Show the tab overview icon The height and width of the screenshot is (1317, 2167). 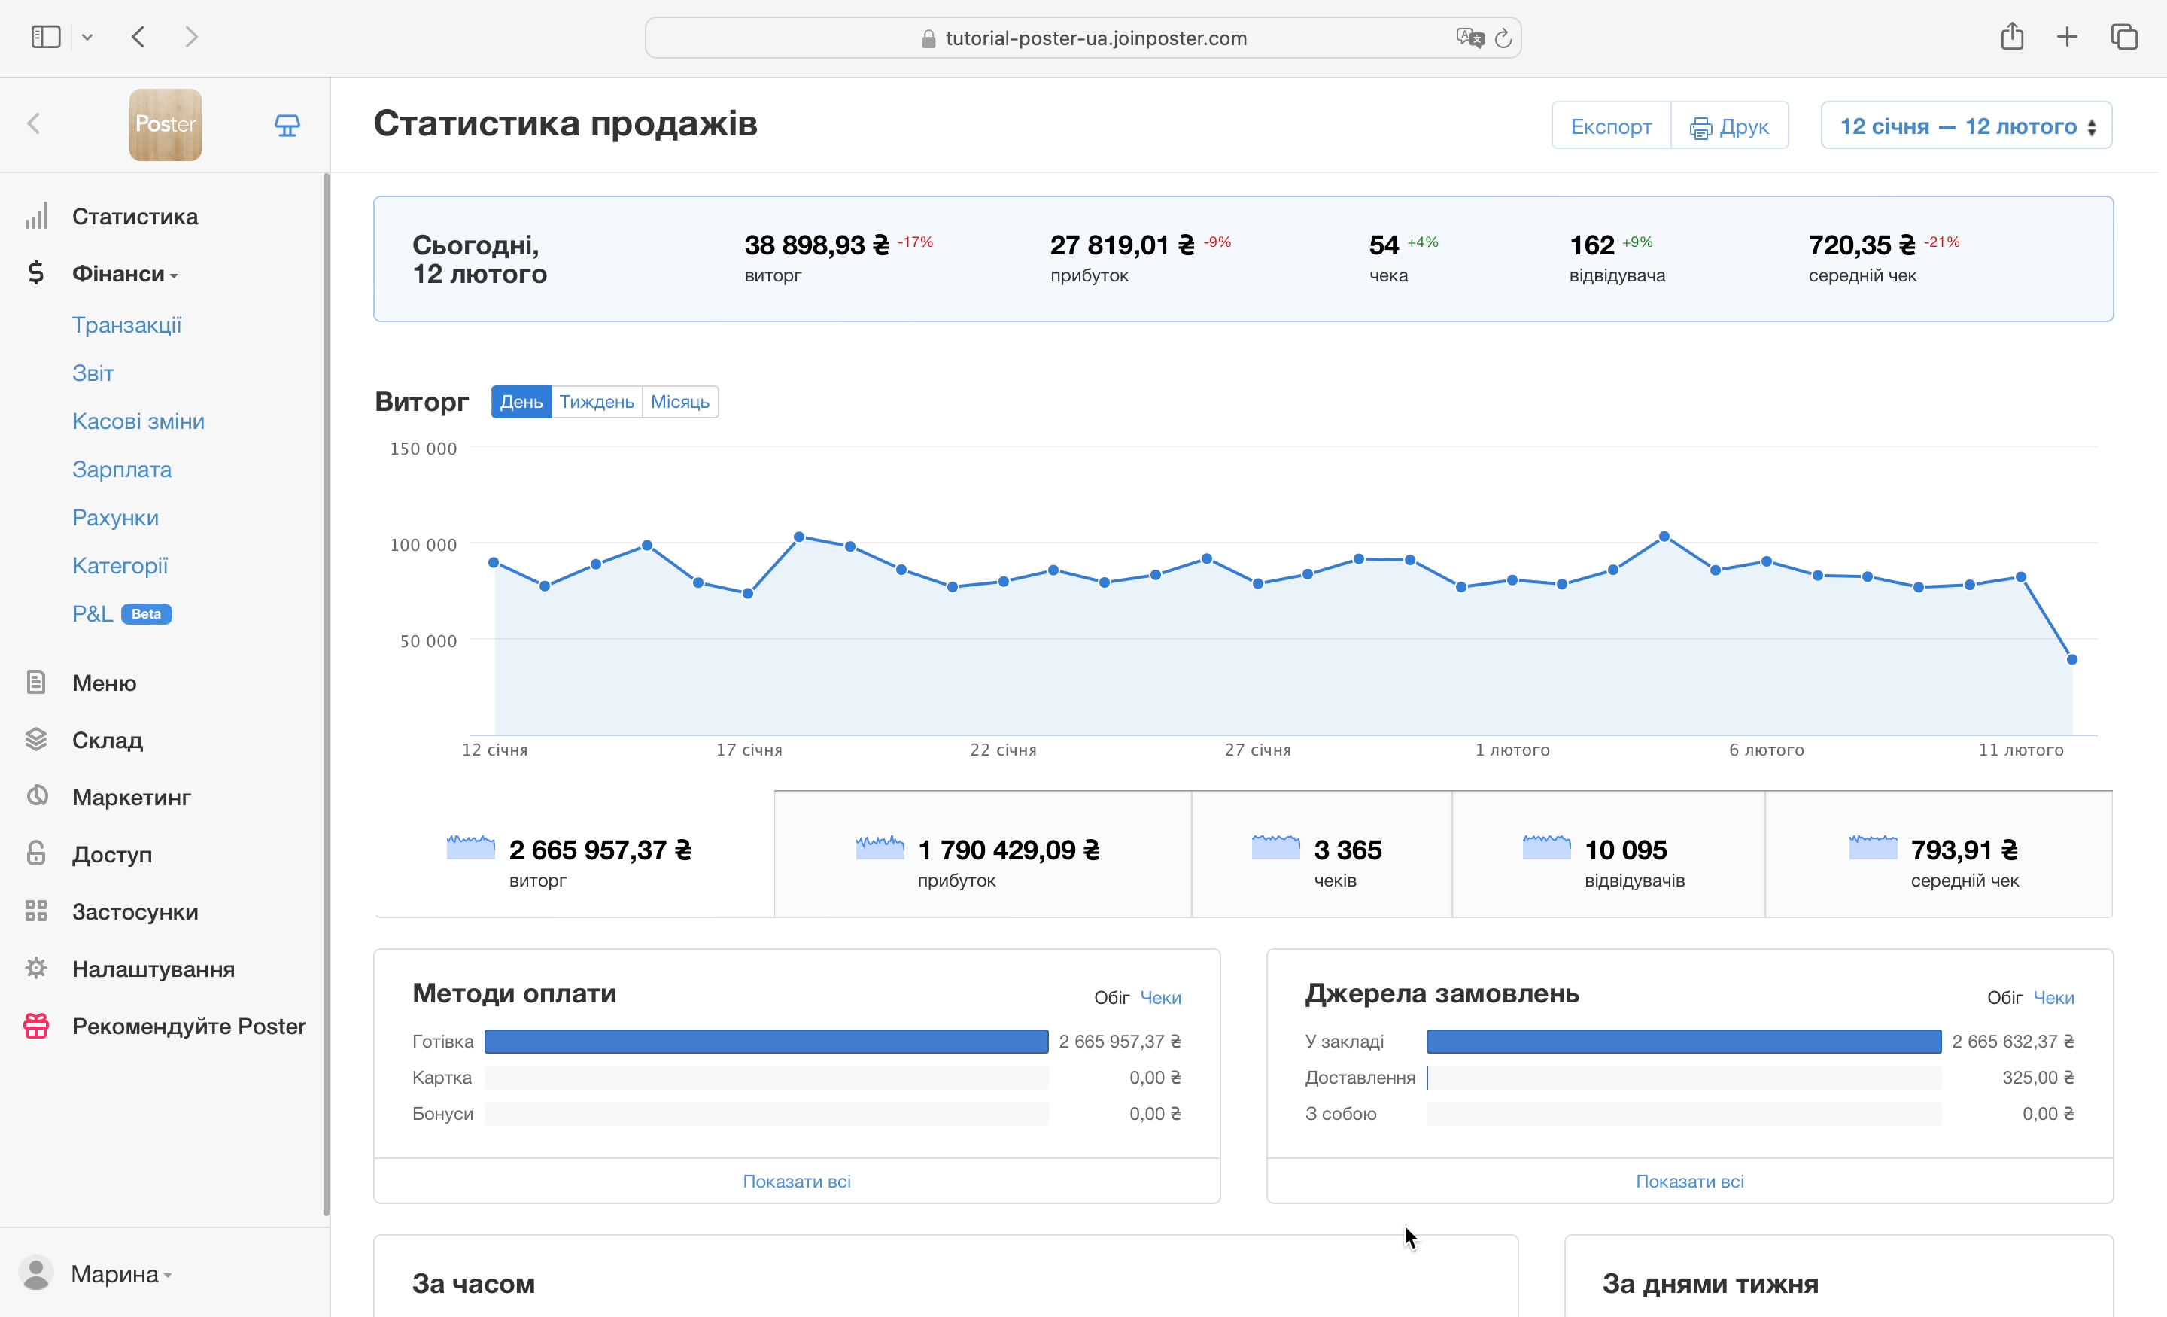pos(2124,37)
